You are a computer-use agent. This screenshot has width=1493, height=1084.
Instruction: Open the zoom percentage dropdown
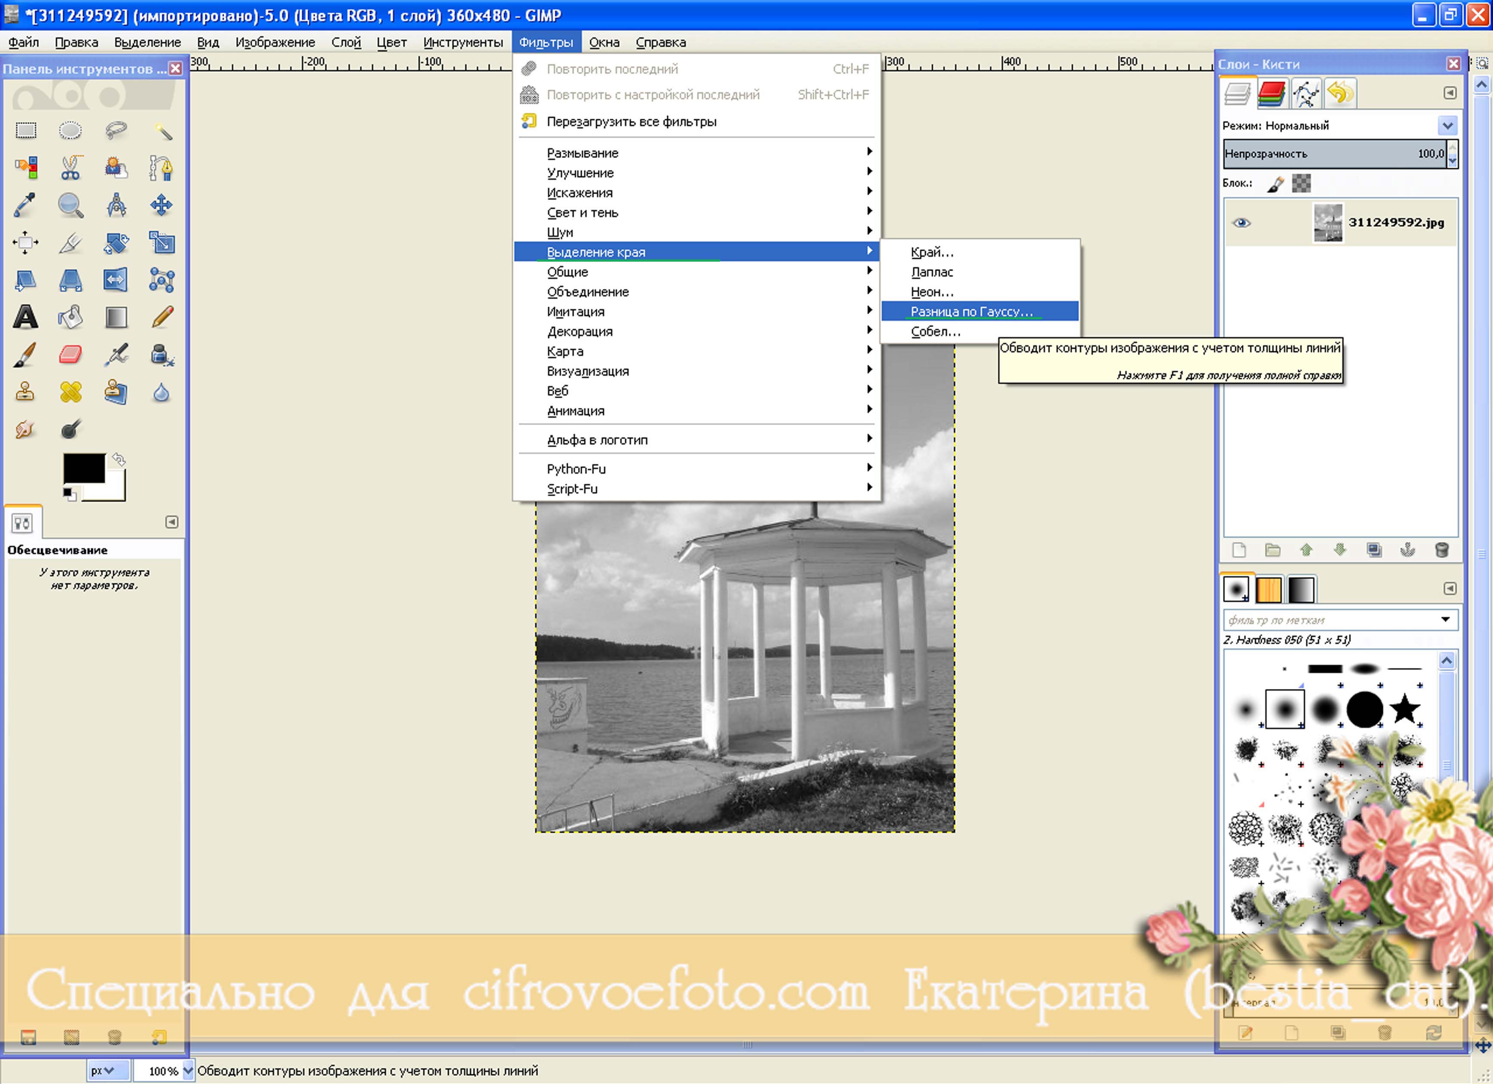[x=188, y=1070]
